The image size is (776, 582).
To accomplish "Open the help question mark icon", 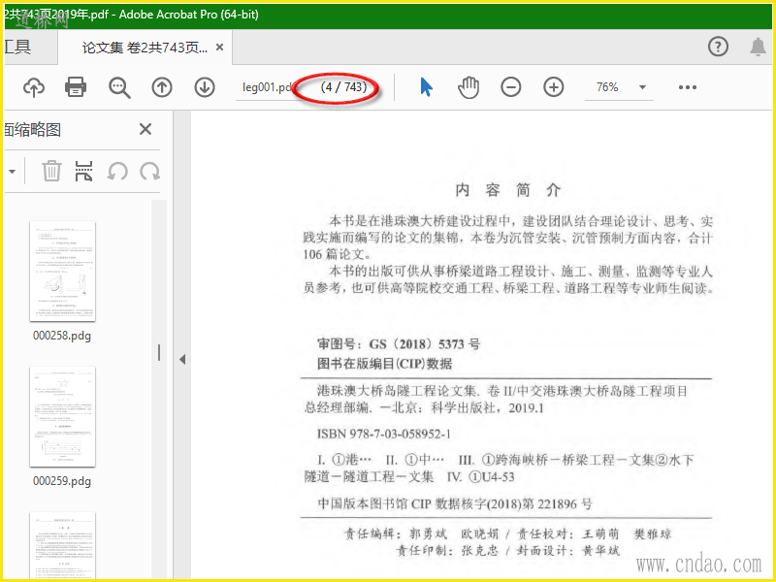I will click(718, 47).
